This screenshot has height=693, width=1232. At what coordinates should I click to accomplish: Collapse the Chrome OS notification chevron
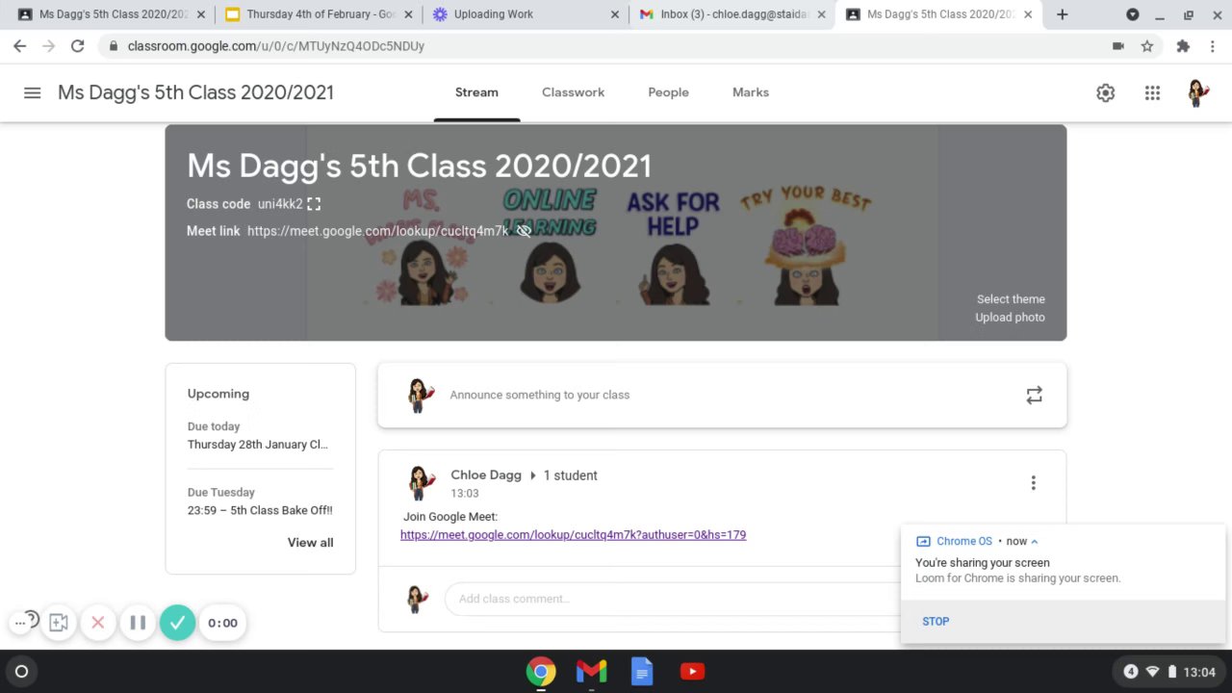click(1034, 541)
